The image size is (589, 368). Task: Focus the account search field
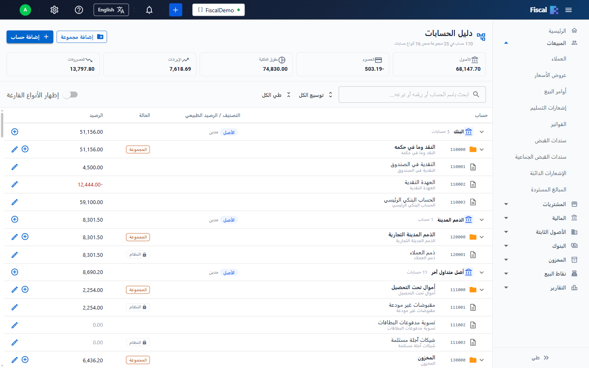pos(412,94)
